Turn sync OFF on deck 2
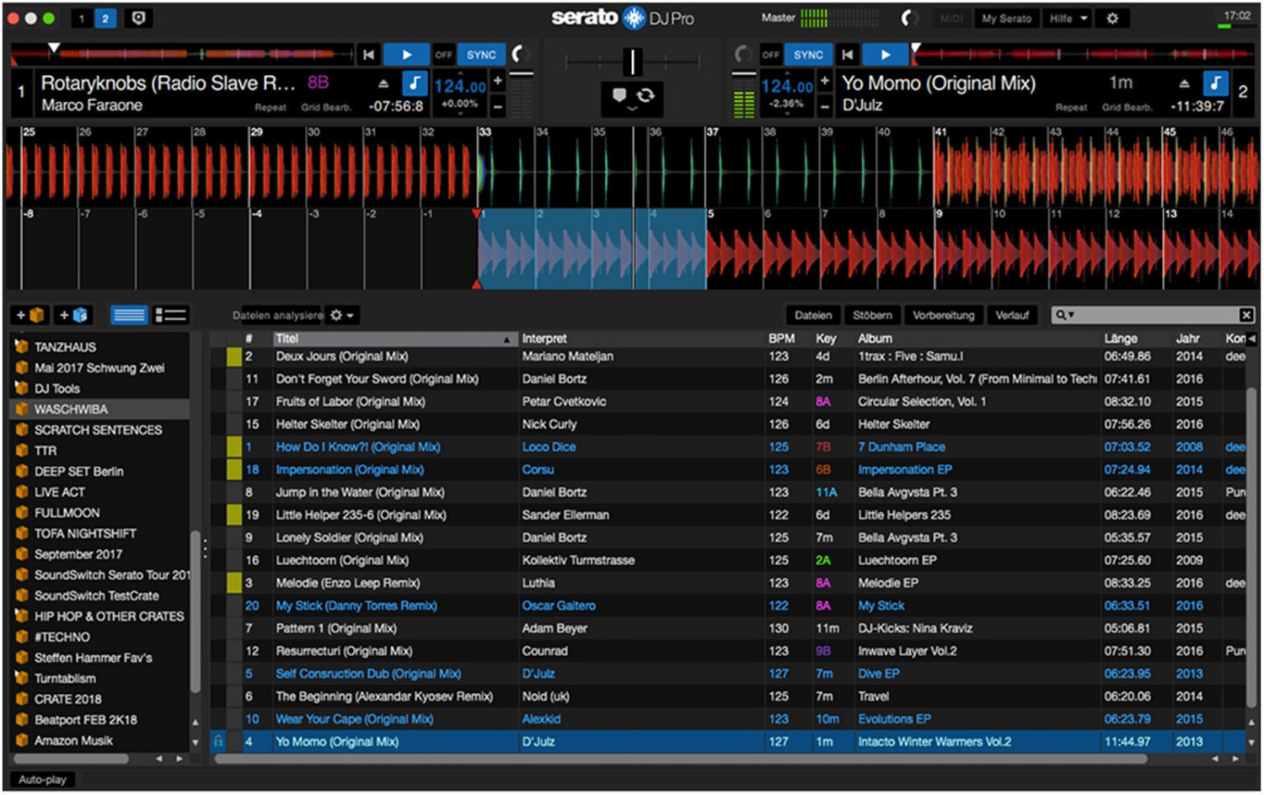1264x795 pixels. point(770,54)
